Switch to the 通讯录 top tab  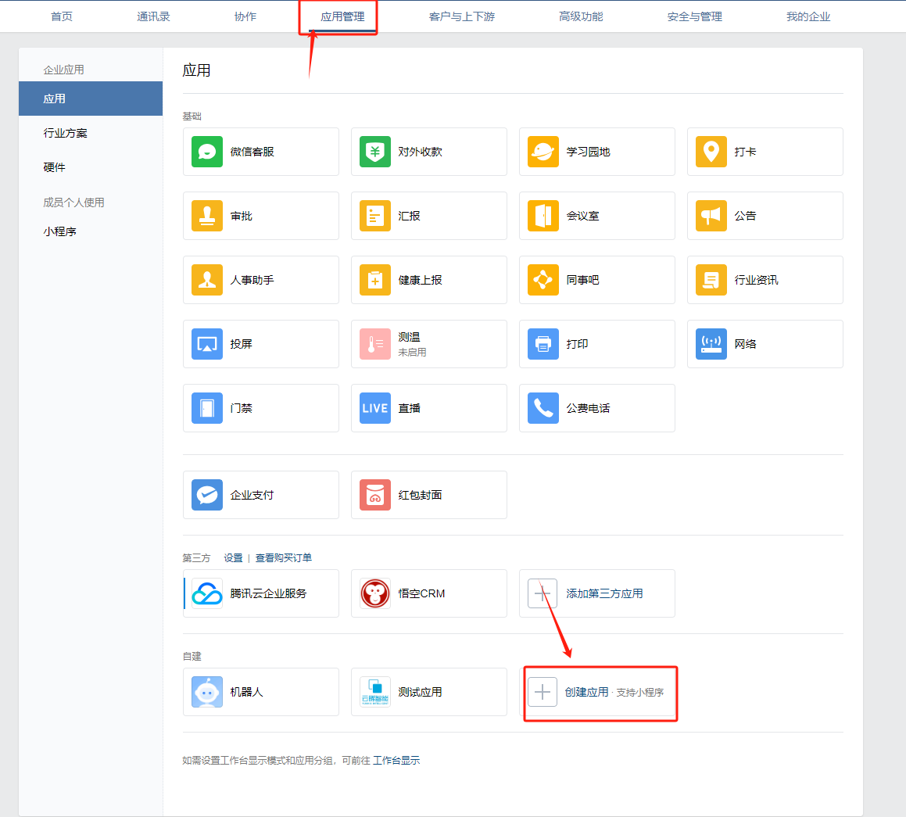pyautogui.click(x=153, y=16)
